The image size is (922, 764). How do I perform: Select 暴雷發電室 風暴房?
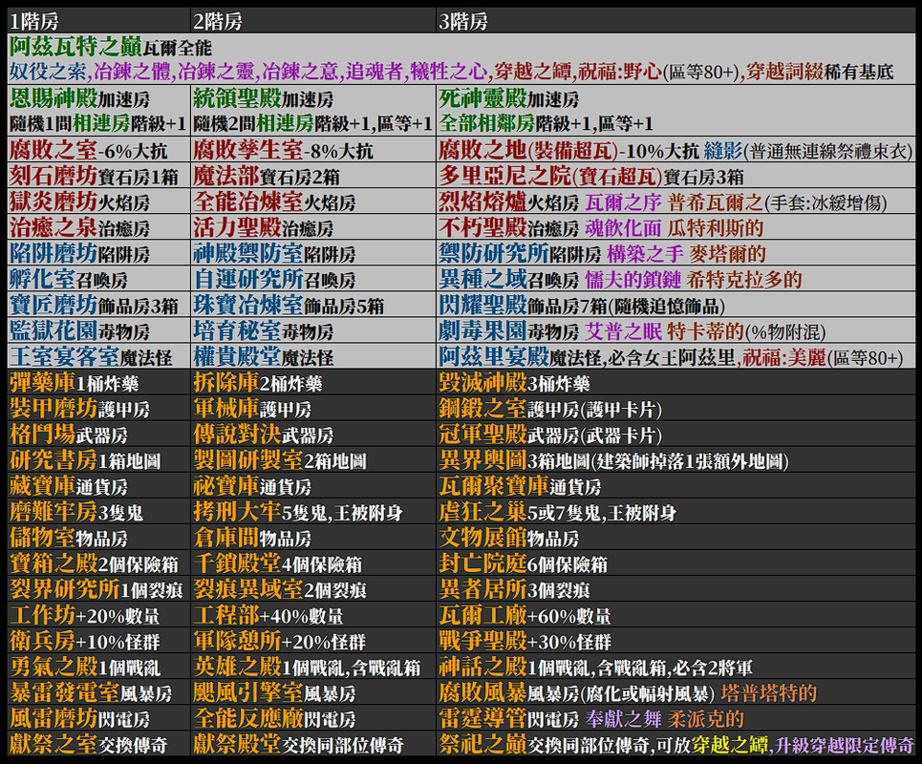click(98, 693)
